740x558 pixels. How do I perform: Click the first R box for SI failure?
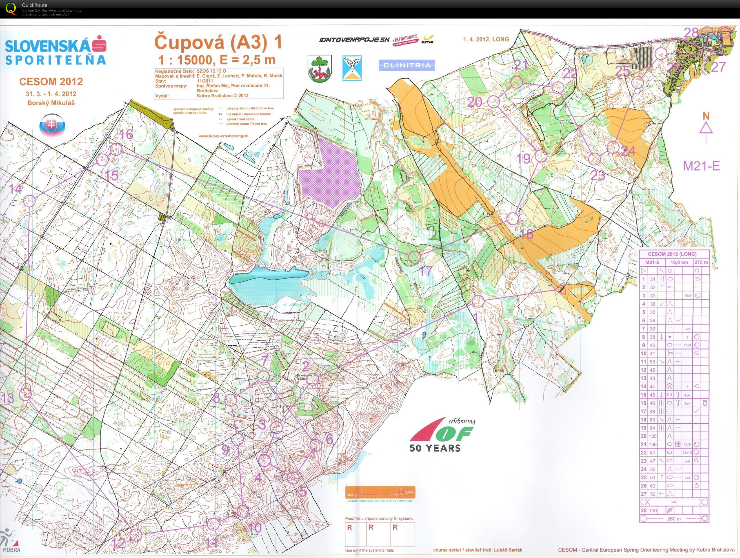tap(356, 534)
